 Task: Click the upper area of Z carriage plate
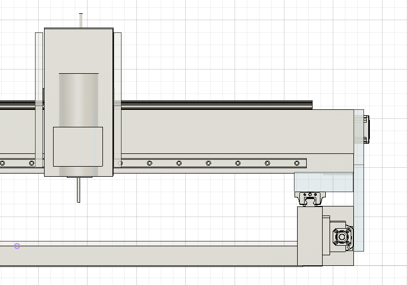pos(78,50)
